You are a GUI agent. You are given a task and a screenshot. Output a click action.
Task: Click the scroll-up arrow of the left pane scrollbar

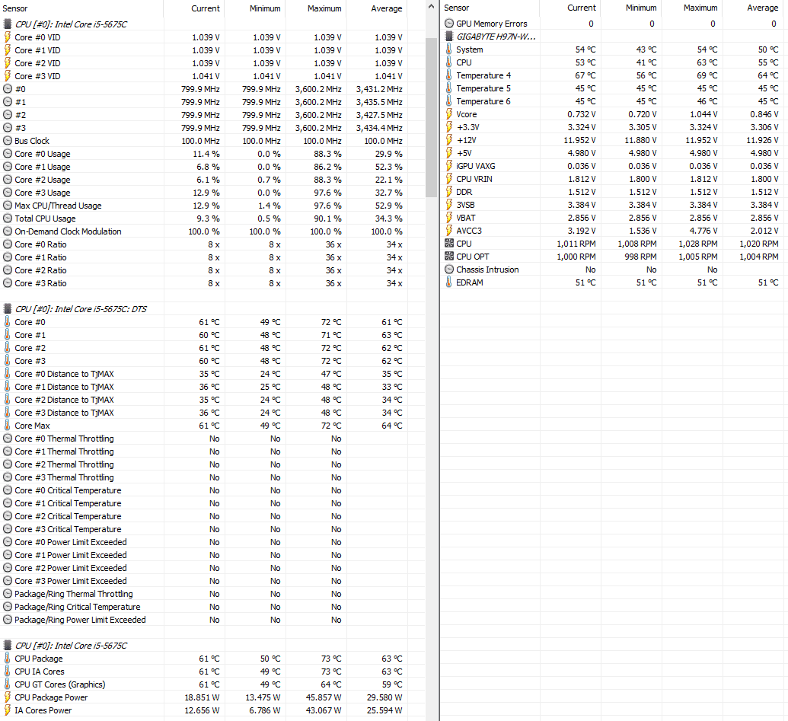[431, 7]
